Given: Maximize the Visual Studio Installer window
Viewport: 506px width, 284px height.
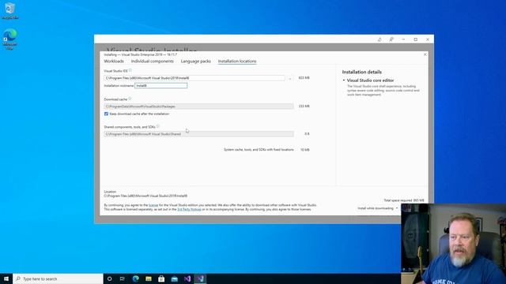Looking at the screenshot, I should pyautogui.click(x=416, y=39).
